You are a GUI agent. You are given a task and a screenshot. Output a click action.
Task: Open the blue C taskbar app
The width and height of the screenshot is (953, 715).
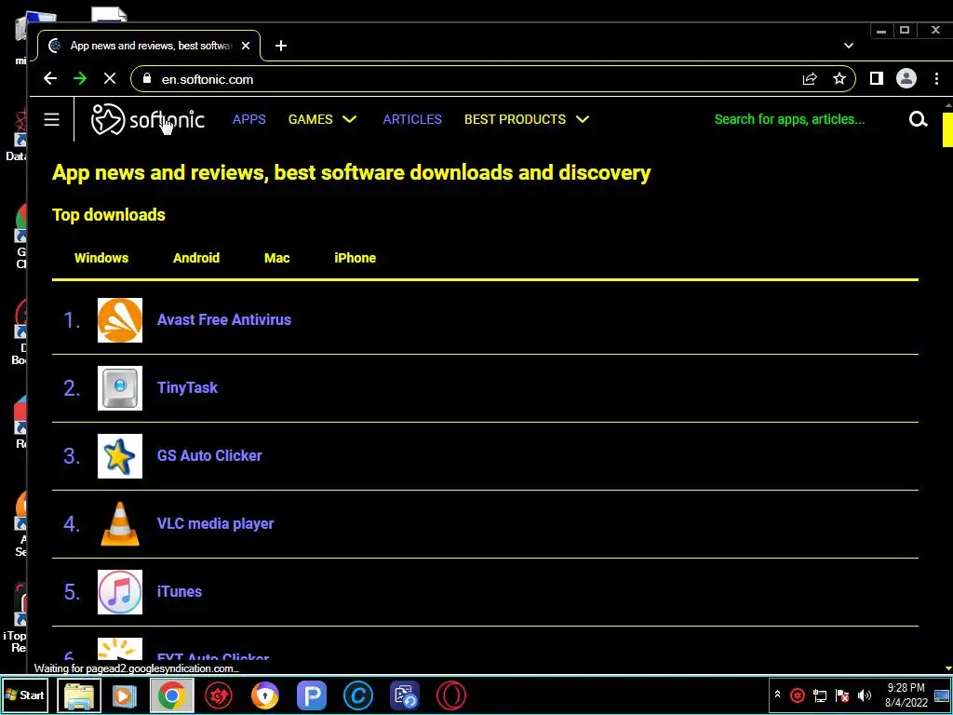point(358,695)
